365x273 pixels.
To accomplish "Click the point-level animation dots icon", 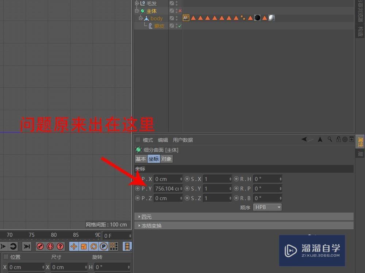I will click(114, 246).
